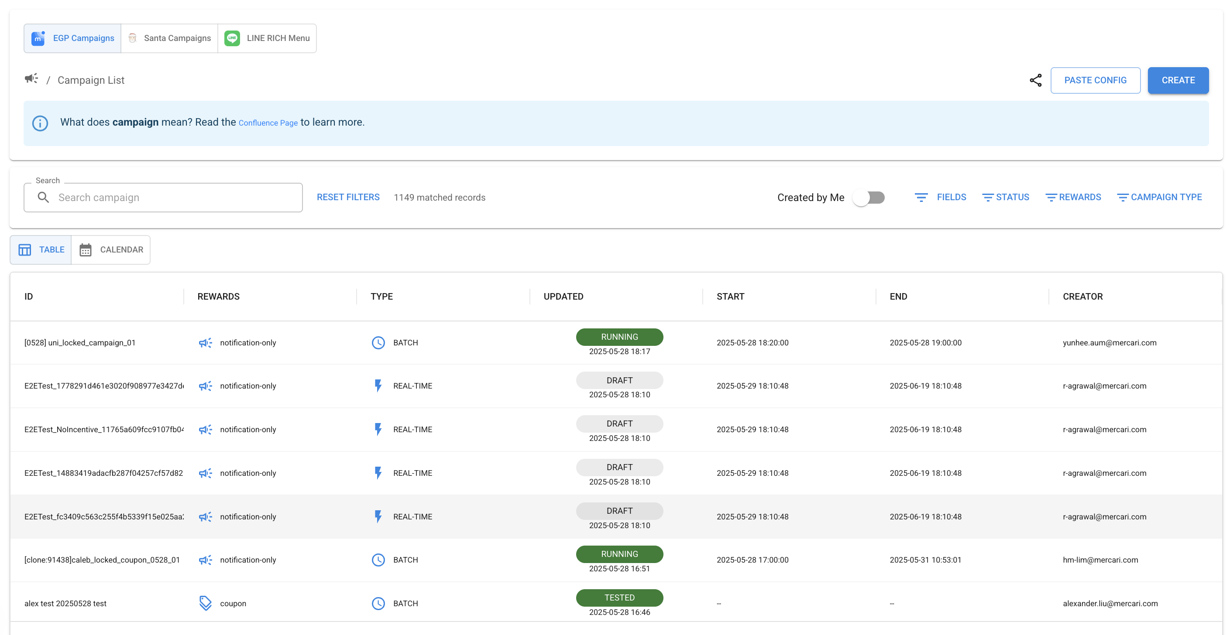Click lightning icon in E2ETest_fc3409c5 row

(x=378, y=517)
